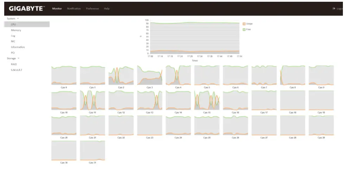Screen dimensions: 345x169
Task: Toggle the Usage legend swatch
Action: click(x=244, y=24)
